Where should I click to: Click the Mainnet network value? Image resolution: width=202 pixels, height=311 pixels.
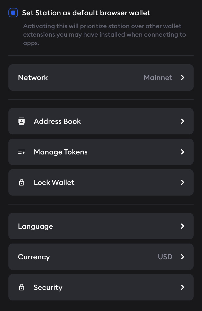click(158, 77)
